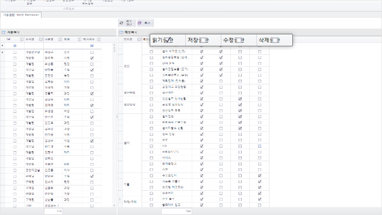The image size is (382, 215).
Task: Check 수정권한 for 본드 row
Action: pos(240,140)
